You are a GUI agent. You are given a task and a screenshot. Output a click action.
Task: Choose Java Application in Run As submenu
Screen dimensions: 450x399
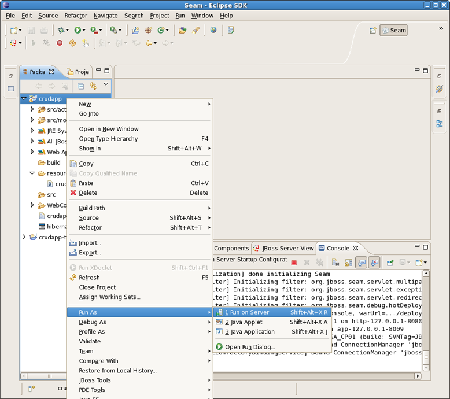coord(271,331)
